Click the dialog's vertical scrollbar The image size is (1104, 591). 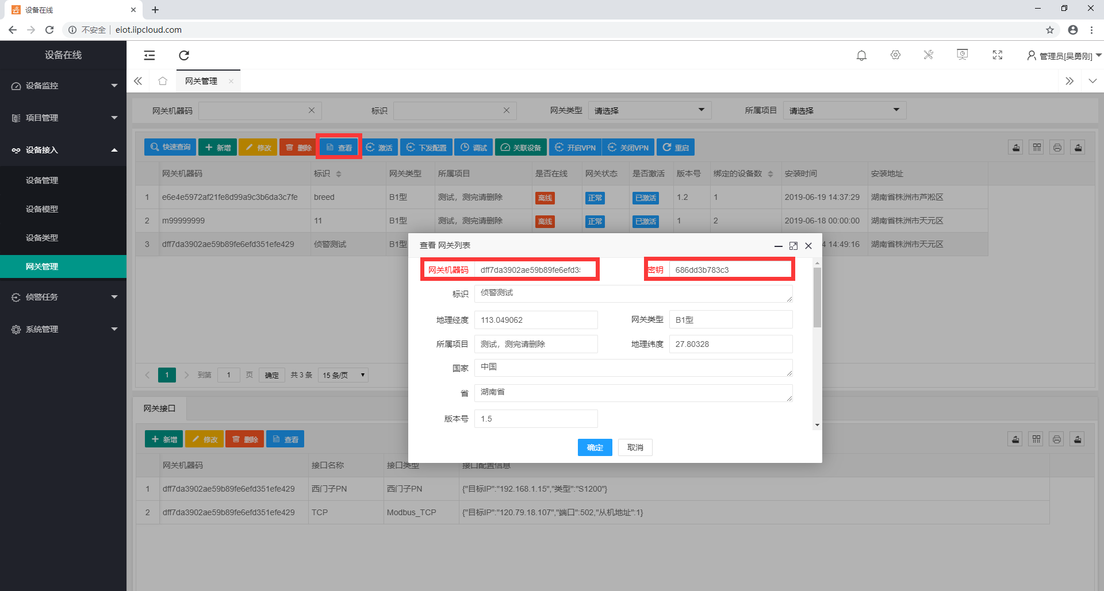(817, 297)
